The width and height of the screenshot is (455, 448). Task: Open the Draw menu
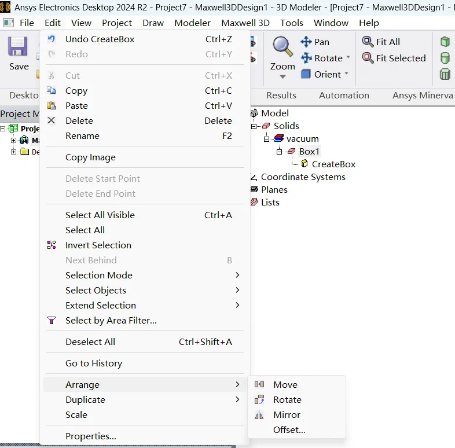point(153,23)
